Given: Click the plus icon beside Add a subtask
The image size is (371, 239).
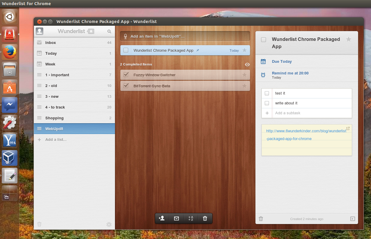Looking at the screenshot, I should tap(267, 113).
